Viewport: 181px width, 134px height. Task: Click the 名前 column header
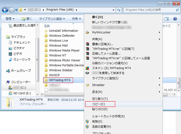[x=47, y=26]
